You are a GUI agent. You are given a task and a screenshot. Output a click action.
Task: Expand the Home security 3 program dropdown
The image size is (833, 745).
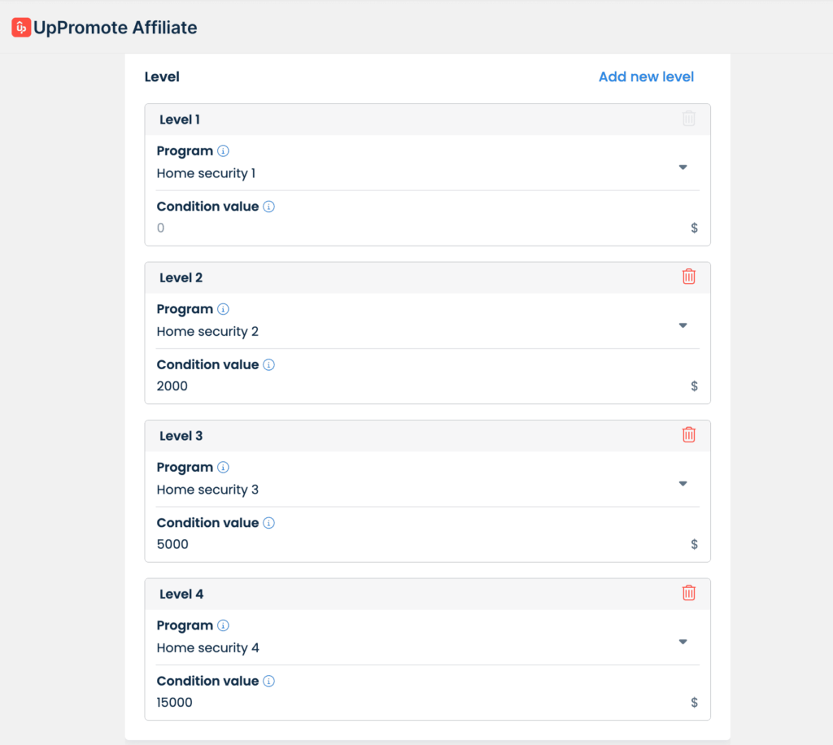click(682, 484)
